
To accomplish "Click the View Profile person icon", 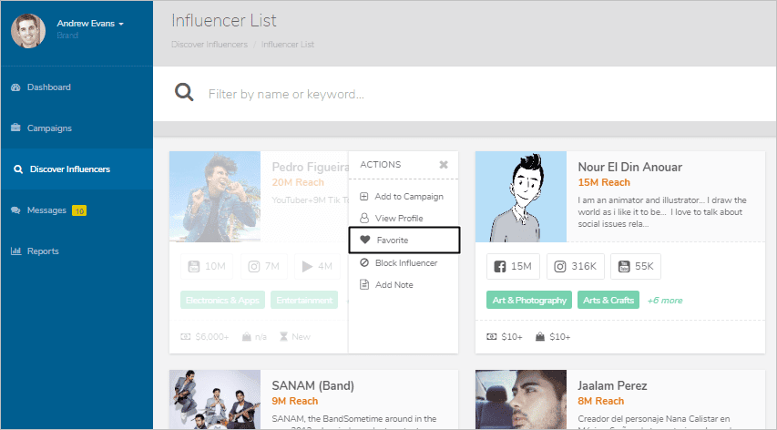I will pos(364,218).
